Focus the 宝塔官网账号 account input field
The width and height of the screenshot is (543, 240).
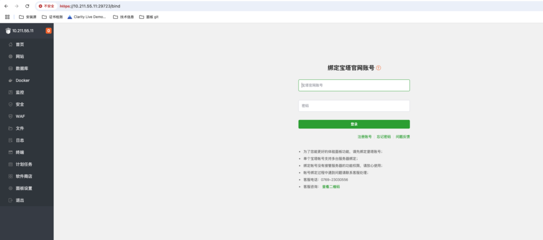click(354, 85)
